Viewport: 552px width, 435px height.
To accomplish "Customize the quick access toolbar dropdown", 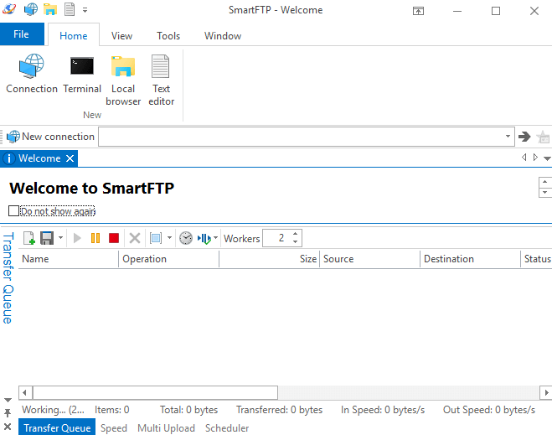I will tap(85, 10).
